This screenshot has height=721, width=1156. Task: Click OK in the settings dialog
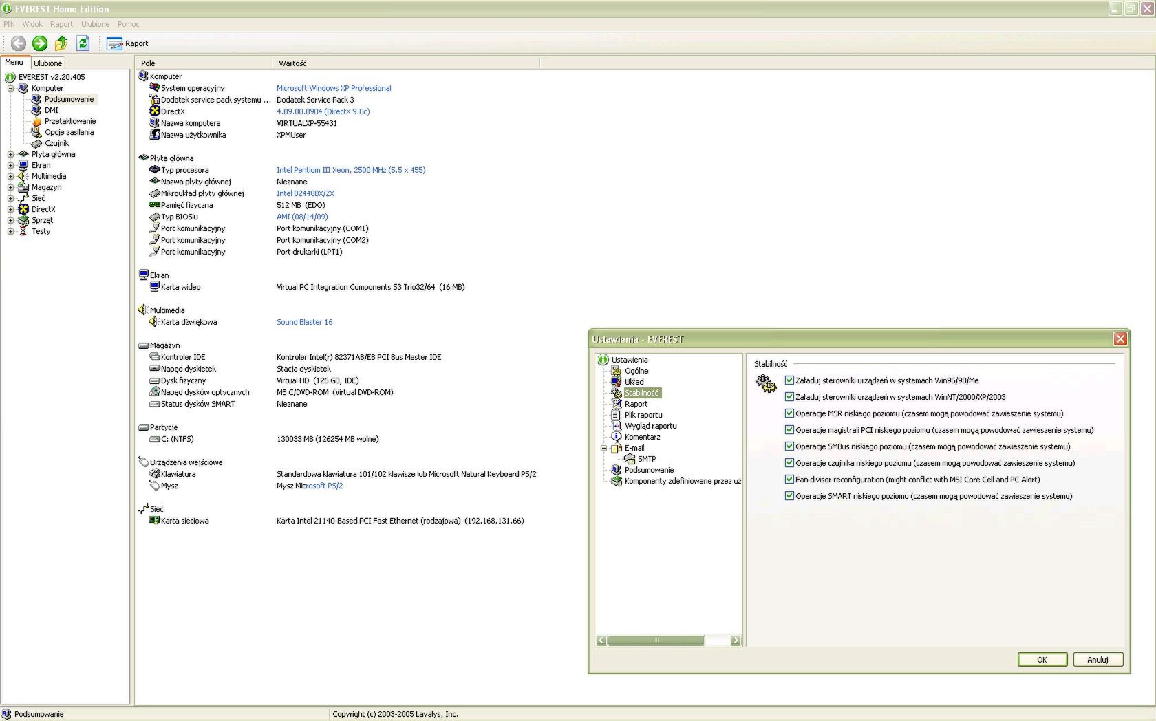tap(1042, 660)
